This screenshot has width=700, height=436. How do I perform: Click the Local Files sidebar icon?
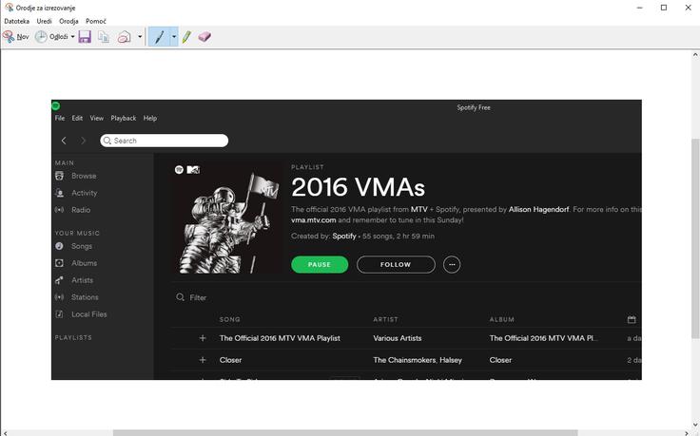(x=59, y=313)
